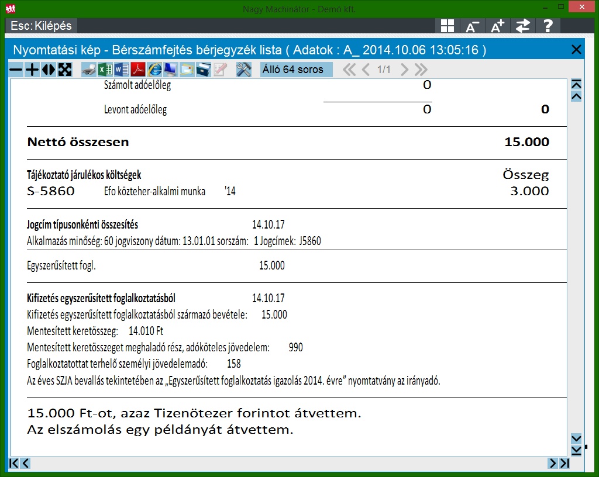Fit the page to width

click(x=49, y=70)
